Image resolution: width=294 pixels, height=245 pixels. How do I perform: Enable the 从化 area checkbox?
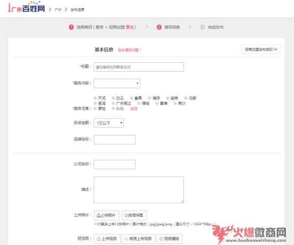pyautogui.click(x=113, y=108)
